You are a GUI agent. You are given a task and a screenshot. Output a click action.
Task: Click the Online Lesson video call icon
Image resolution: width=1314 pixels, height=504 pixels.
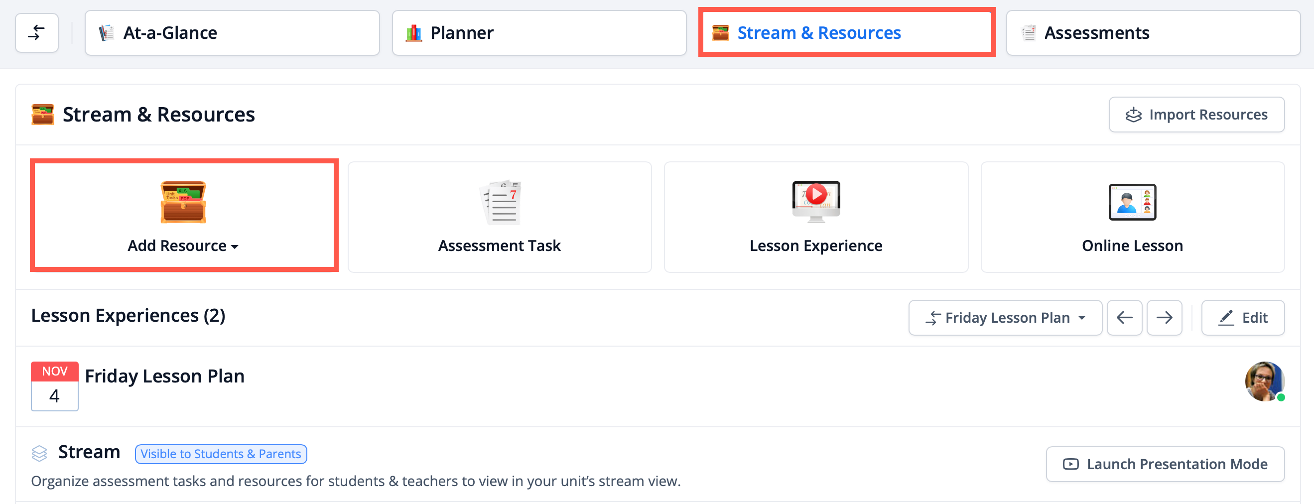click(x=1132, y=202)
